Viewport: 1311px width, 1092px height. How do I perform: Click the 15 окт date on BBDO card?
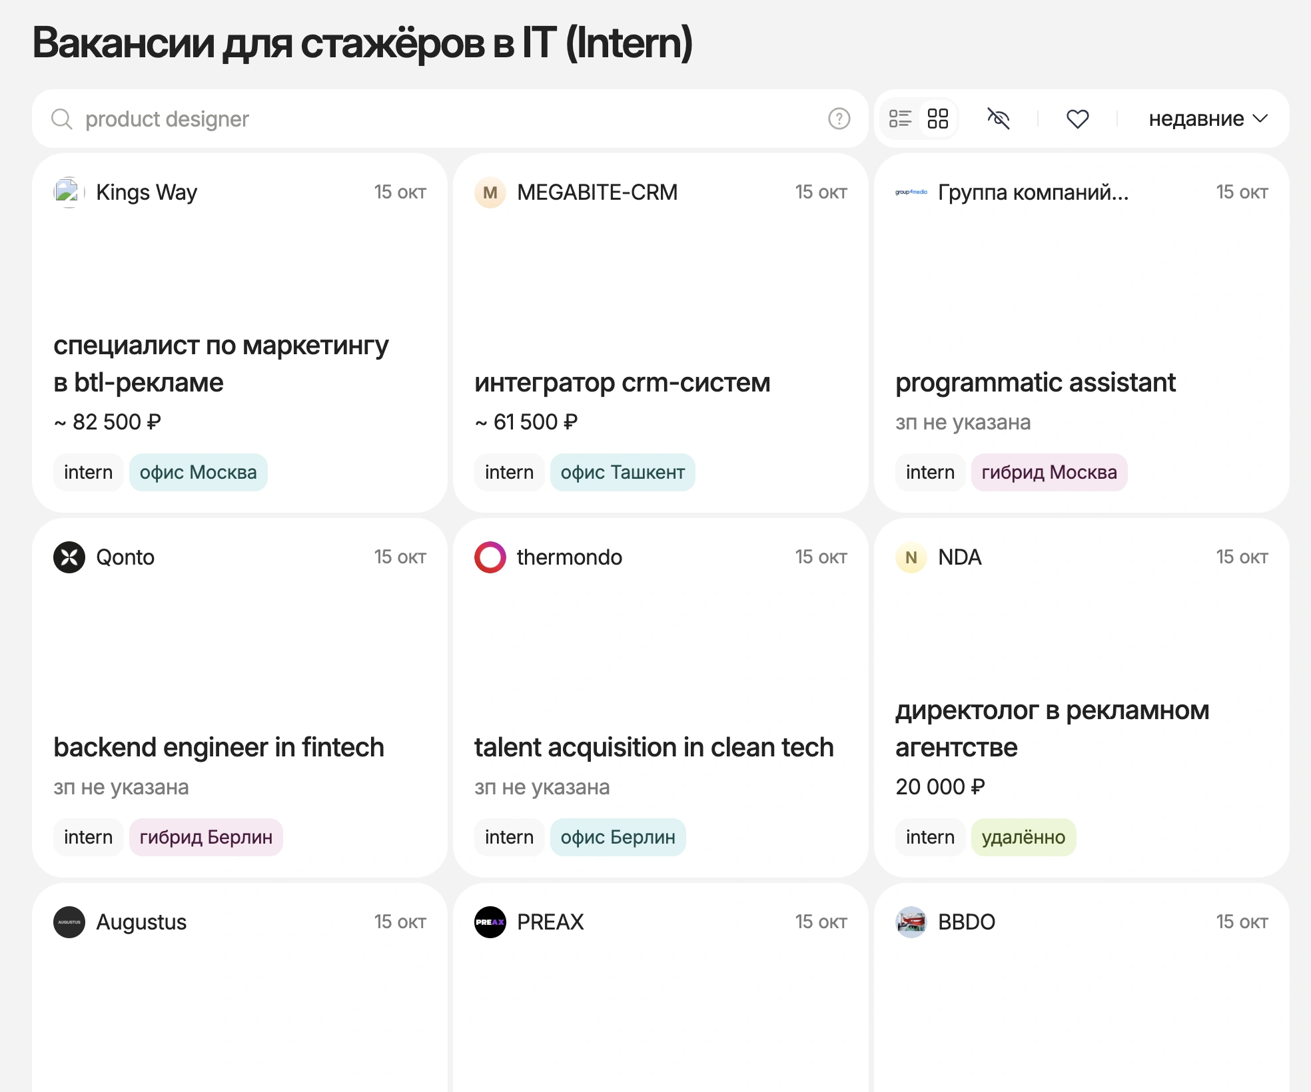point(1242,922)
